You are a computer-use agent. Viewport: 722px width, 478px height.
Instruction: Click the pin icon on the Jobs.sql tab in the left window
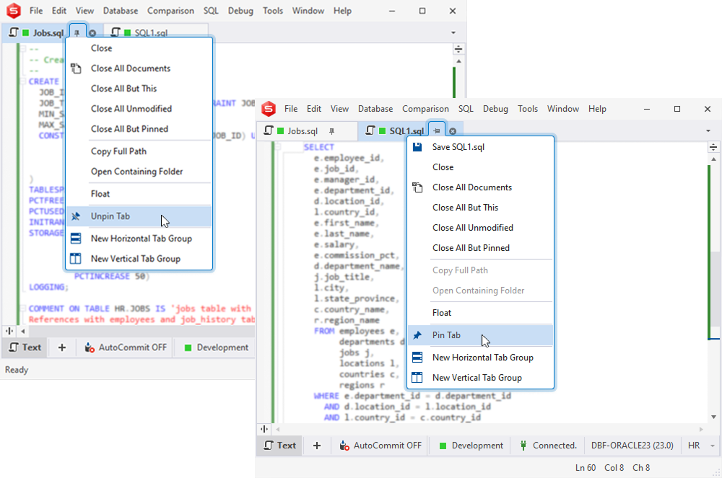(77, 33)
